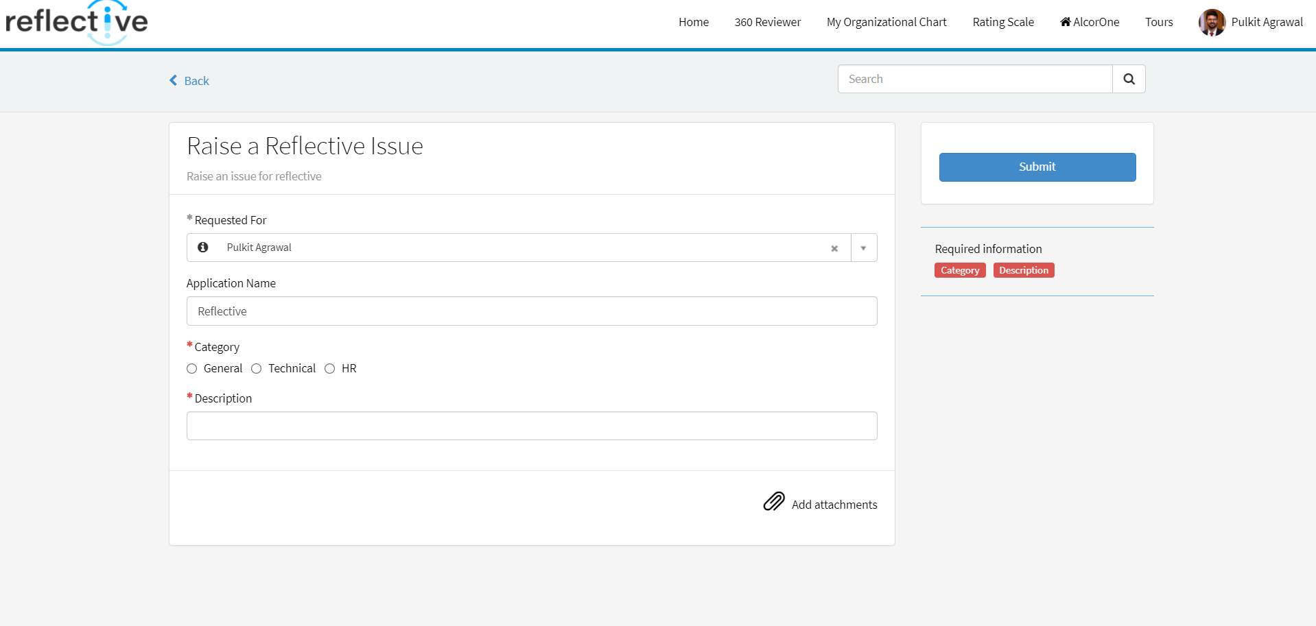The height and width of the screenshot is (626, 1316).
Task: Open the Rating Scale page
Action: point(1003,22)
